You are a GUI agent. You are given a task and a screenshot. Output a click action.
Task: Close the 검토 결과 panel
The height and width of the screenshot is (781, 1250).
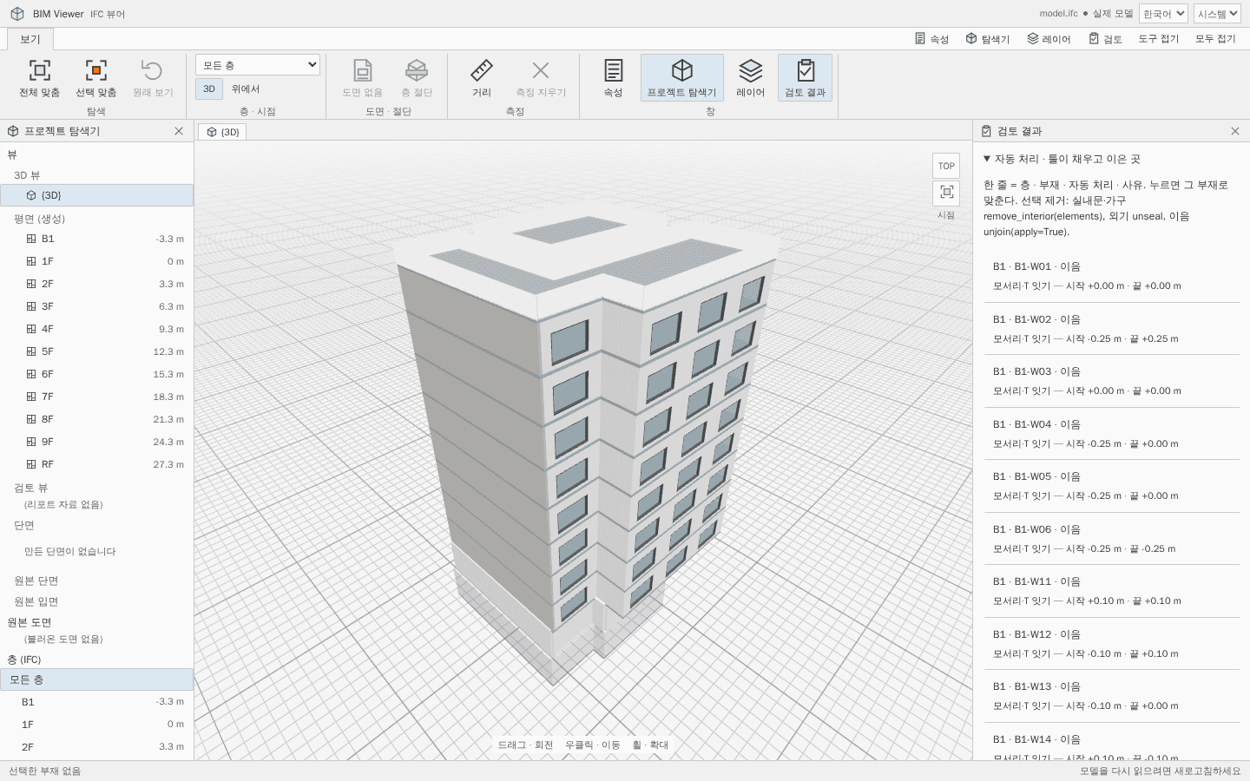(x=1235, y=131)
